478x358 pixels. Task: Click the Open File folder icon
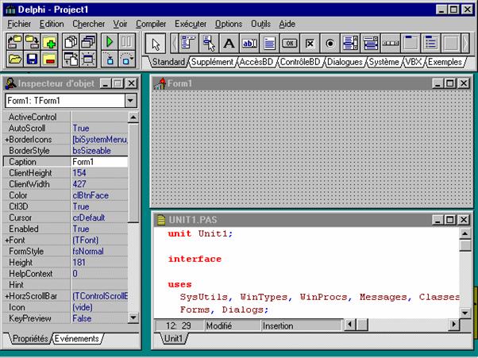point(14,59)
